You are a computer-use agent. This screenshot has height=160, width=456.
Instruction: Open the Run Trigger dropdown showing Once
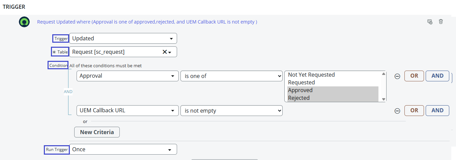(x=123, y=149)
